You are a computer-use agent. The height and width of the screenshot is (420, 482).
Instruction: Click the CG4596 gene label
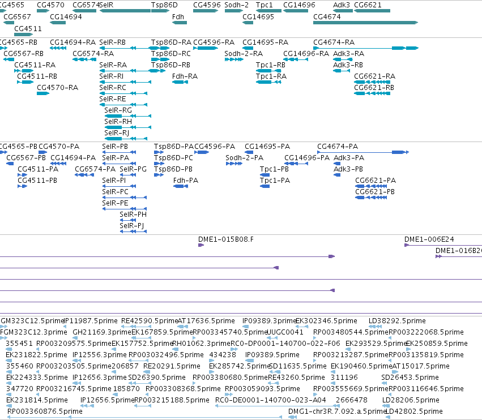pyautogui.click(x=207, y=5)
